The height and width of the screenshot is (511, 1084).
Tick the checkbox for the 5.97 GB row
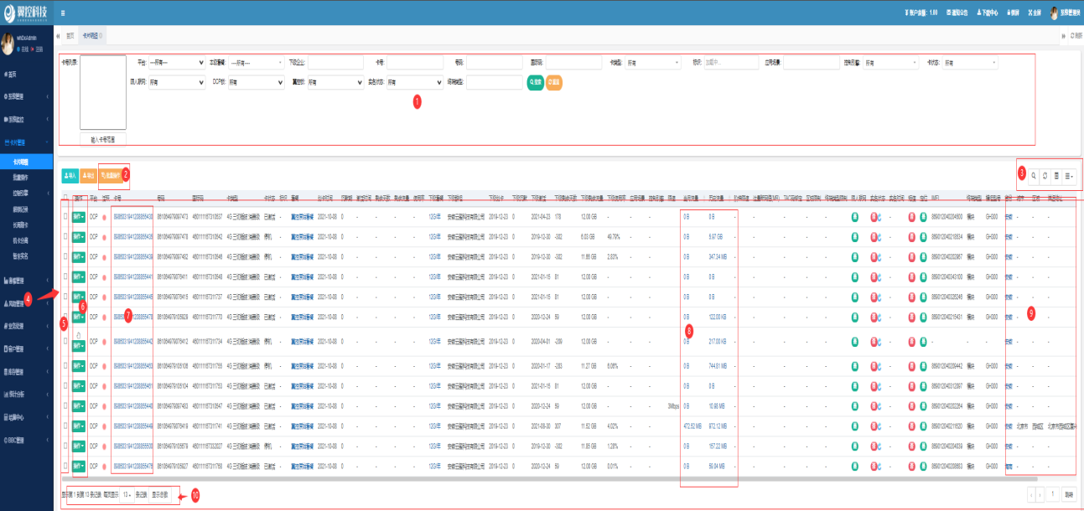tap(66, 236)
